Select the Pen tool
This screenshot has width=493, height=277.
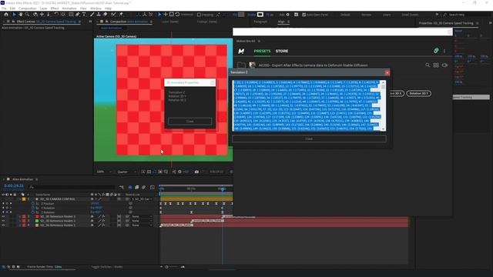[77, 15]
